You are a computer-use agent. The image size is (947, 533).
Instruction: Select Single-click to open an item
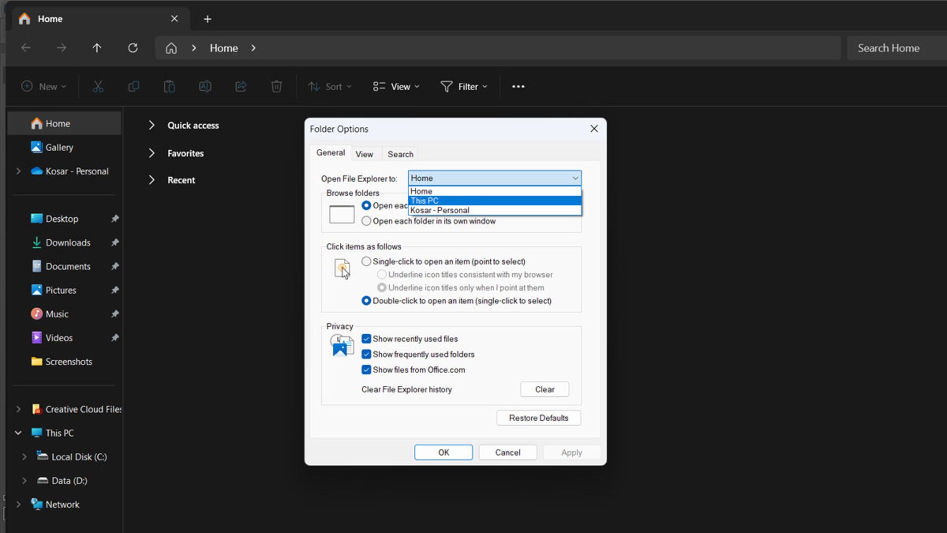[366, 262]
